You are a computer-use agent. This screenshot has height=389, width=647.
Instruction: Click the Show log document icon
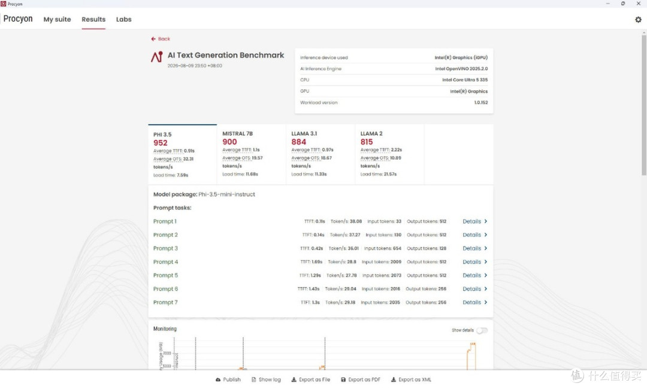coord(254,379)
